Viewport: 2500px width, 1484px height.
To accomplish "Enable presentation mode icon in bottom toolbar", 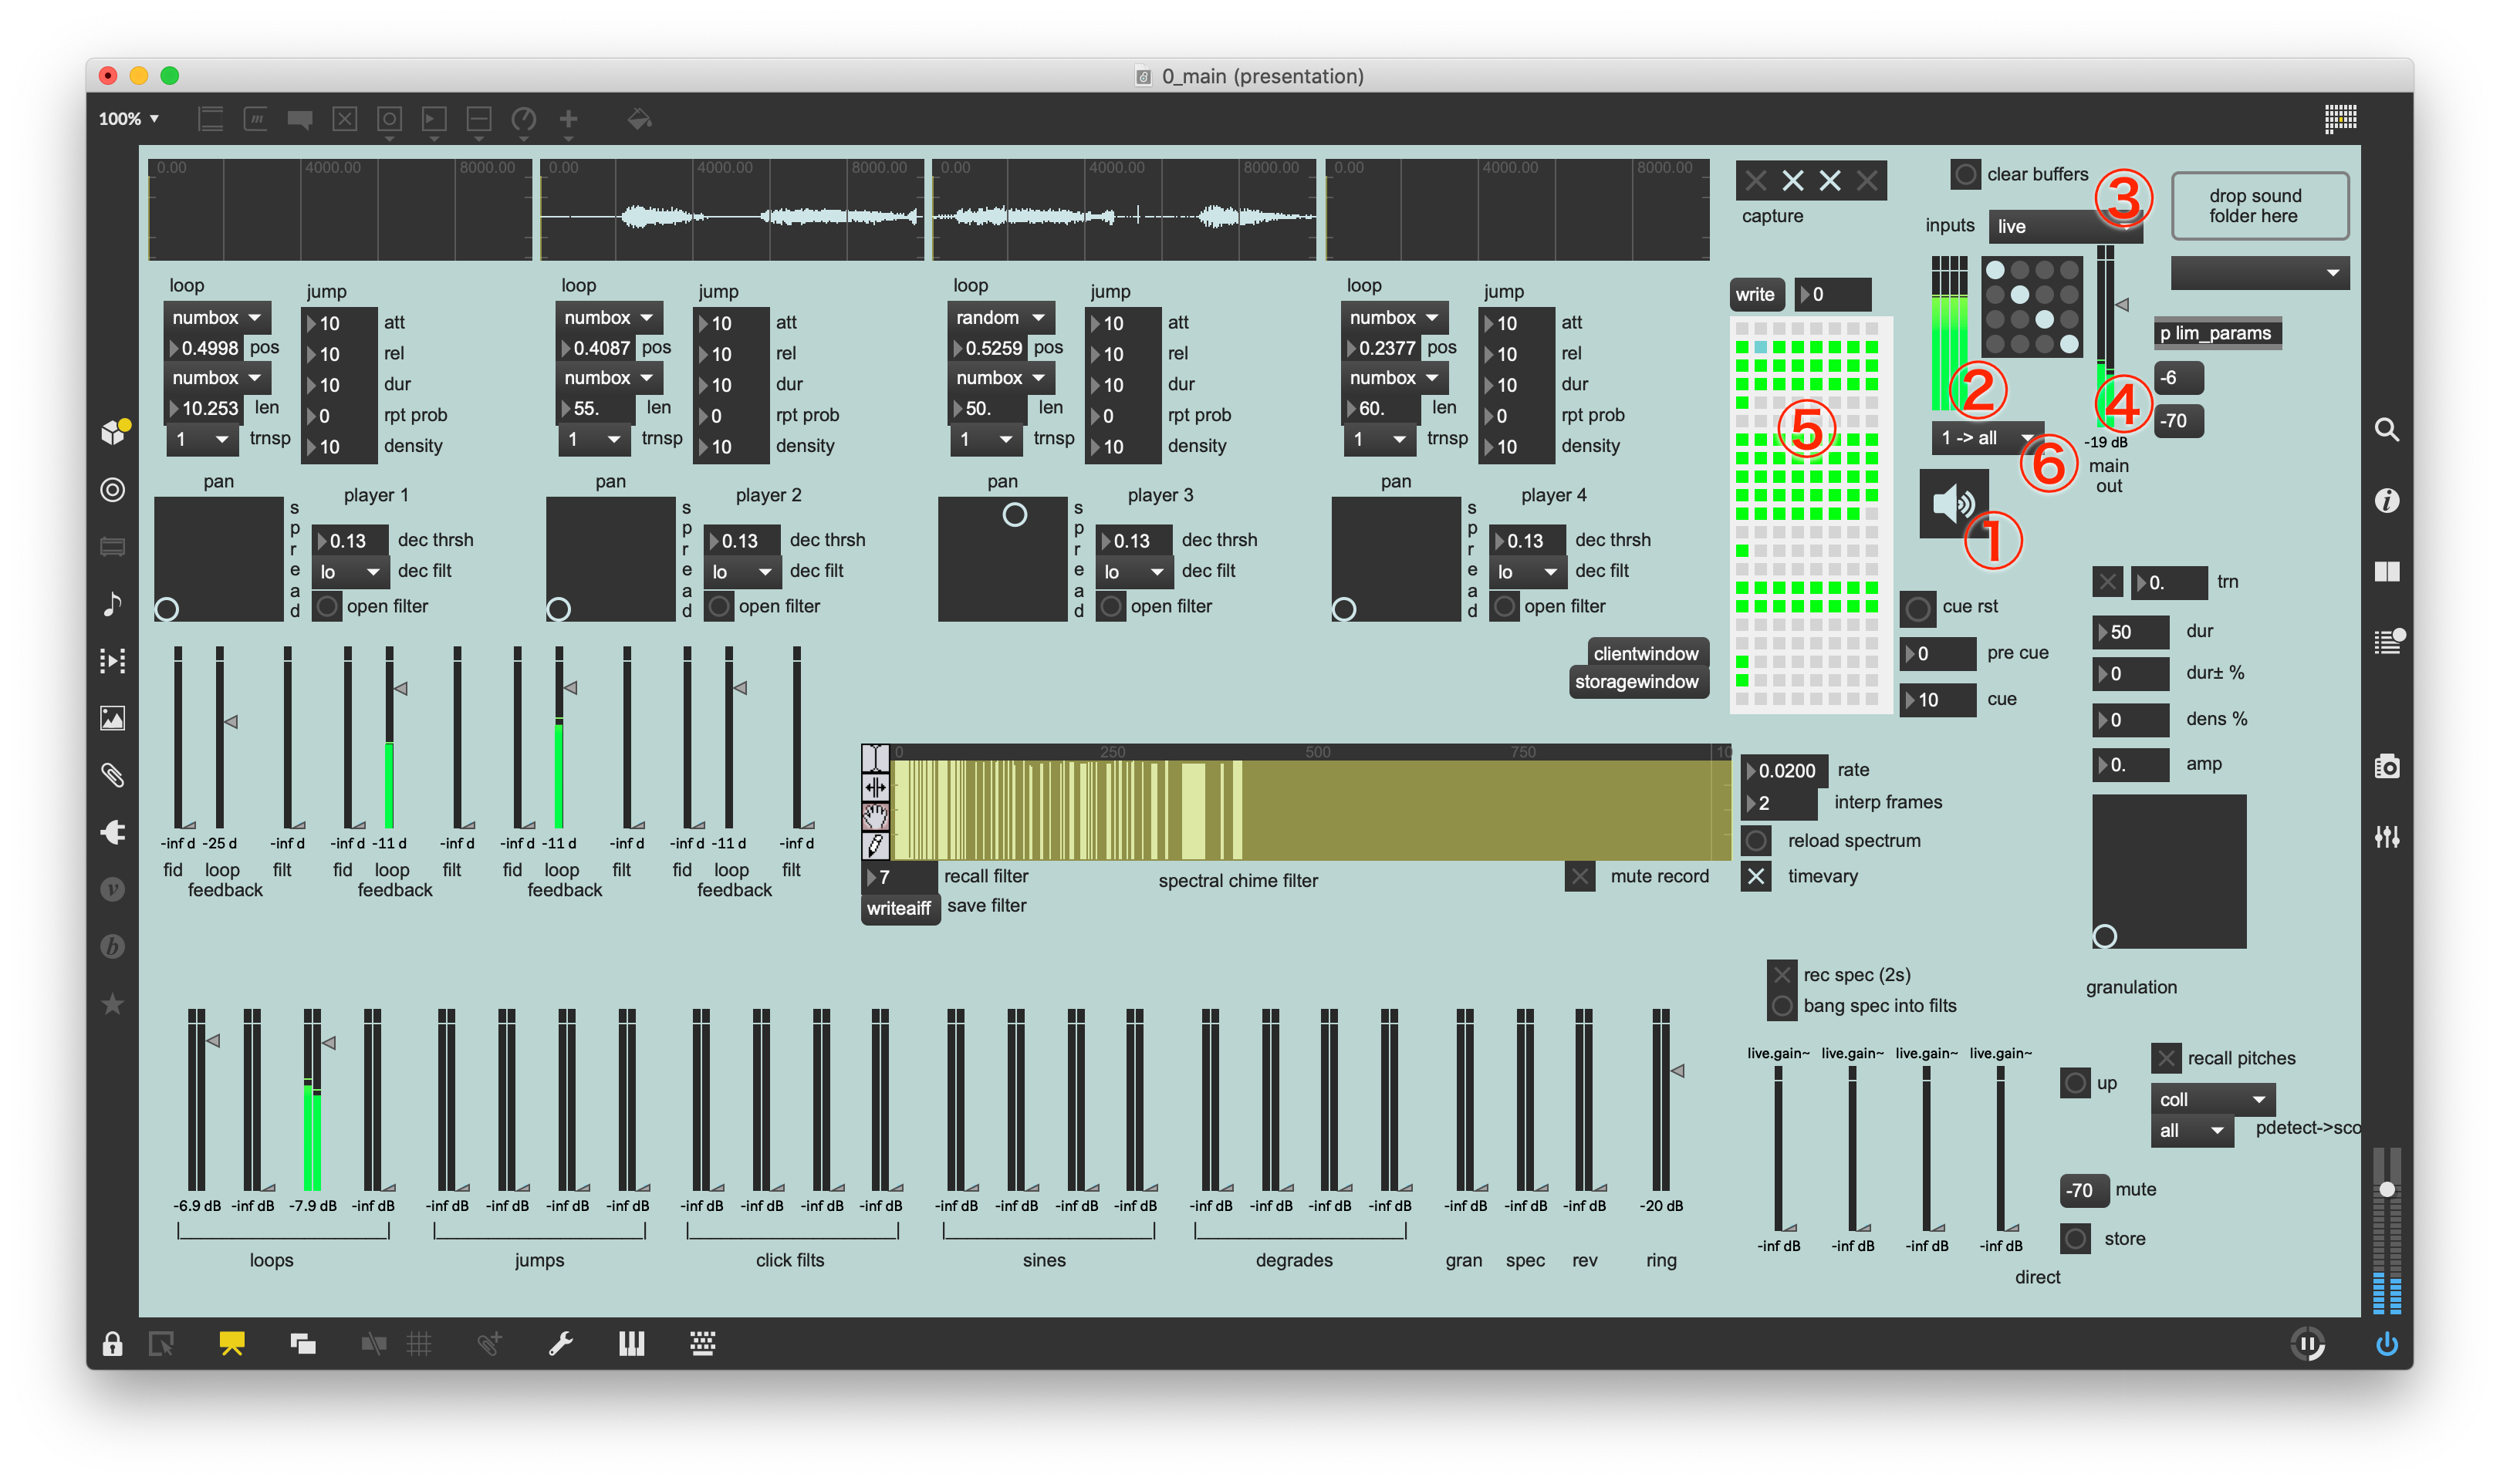I will pos(232,1344).
